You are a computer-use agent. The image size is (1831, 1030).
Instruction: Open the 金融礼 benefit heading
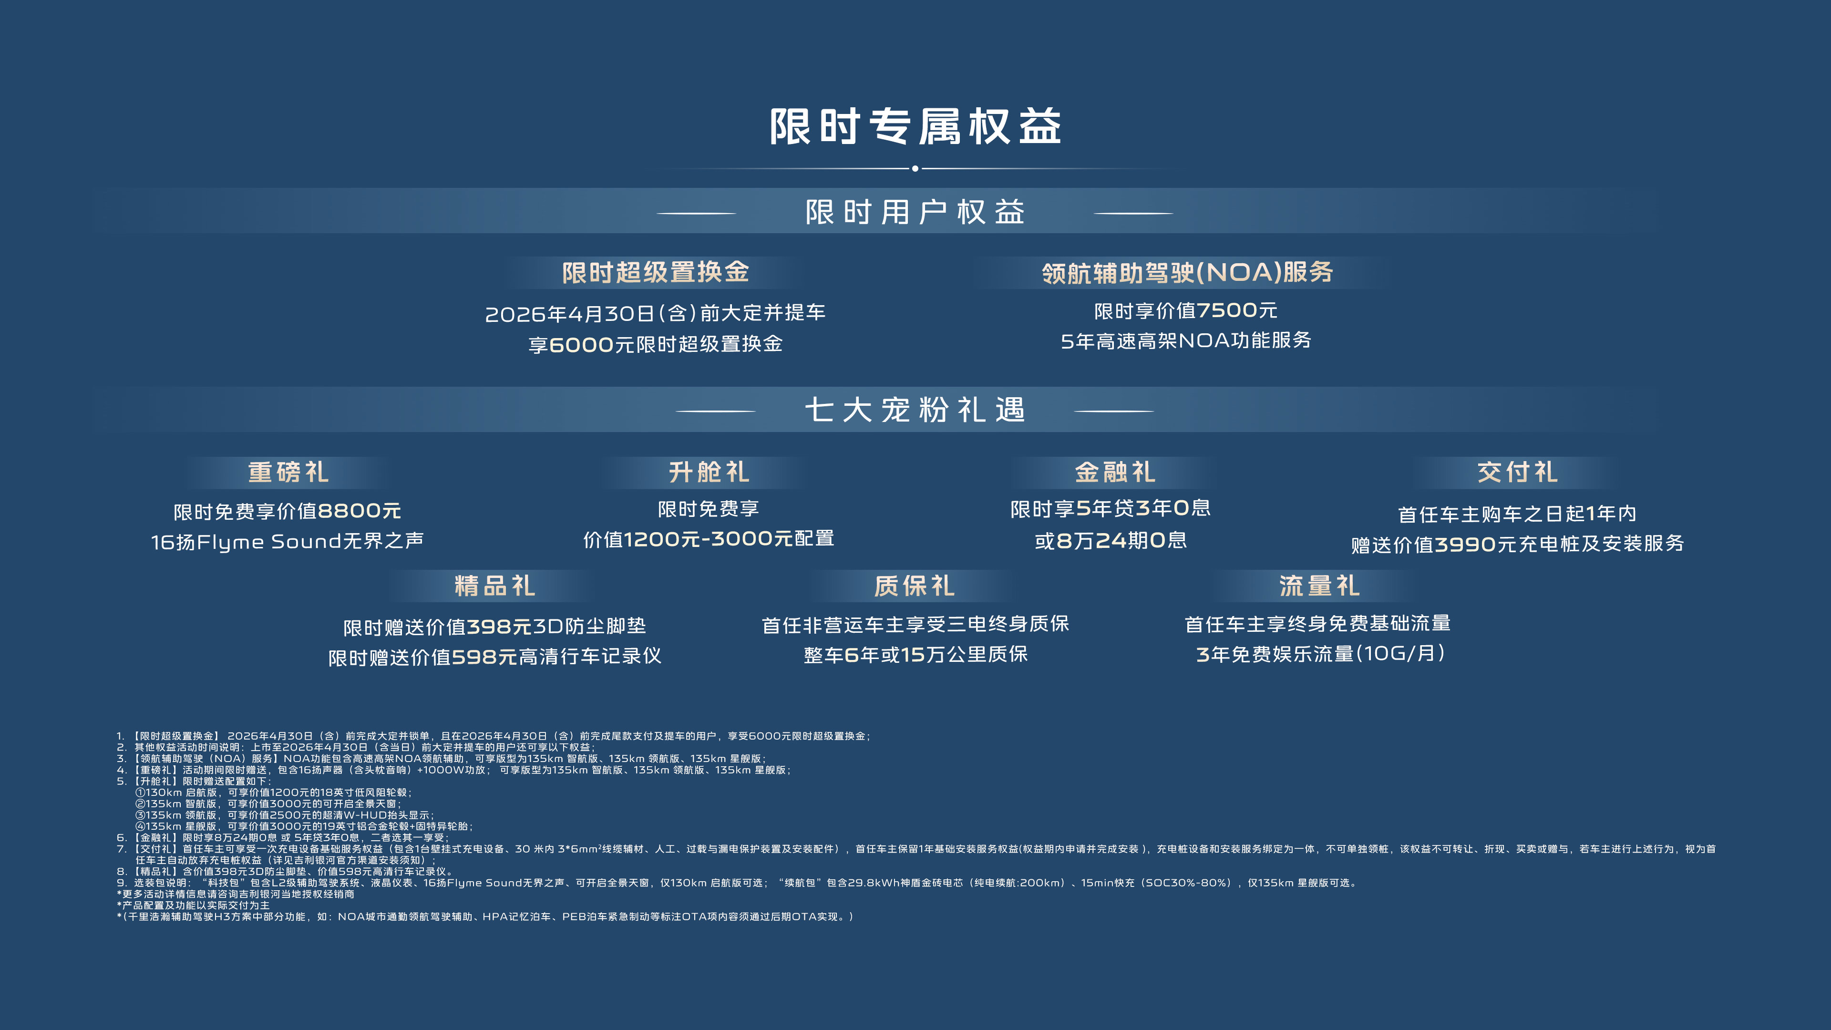(x=1114, y=472)
